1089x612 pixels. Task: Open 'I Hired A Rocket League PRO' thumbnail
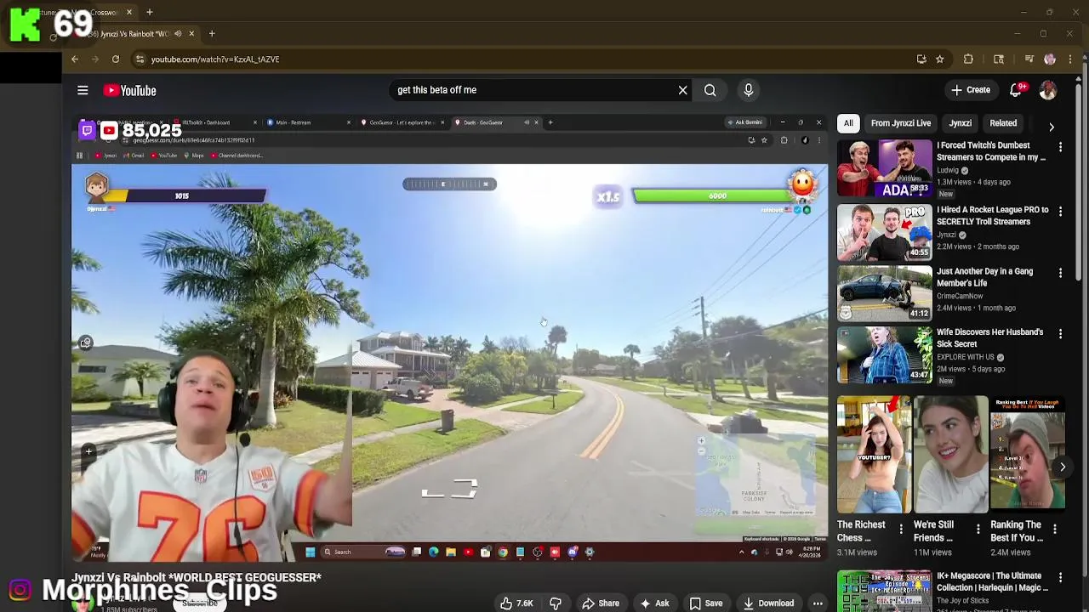[885, 232]
